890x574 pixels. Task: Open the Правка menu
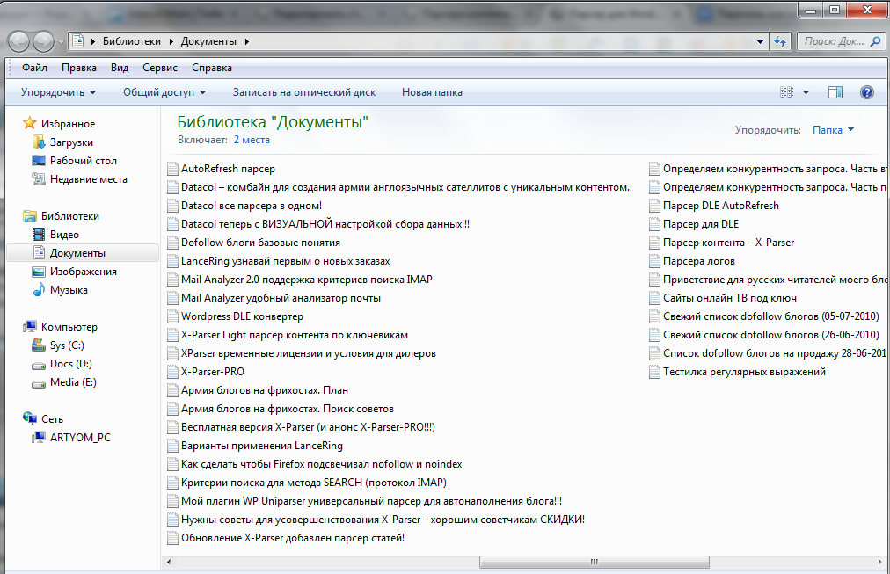point(79,68)
